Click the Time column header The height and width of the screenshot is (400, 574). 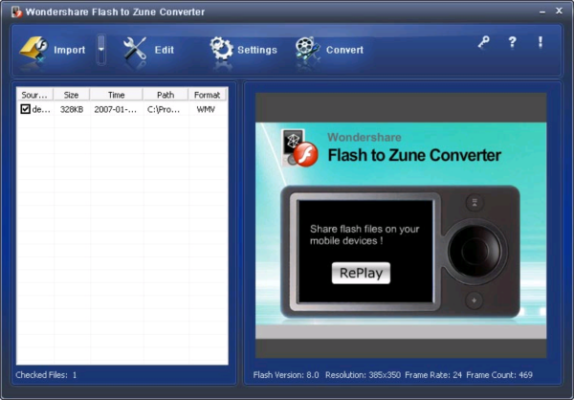(x=116, y=95)
